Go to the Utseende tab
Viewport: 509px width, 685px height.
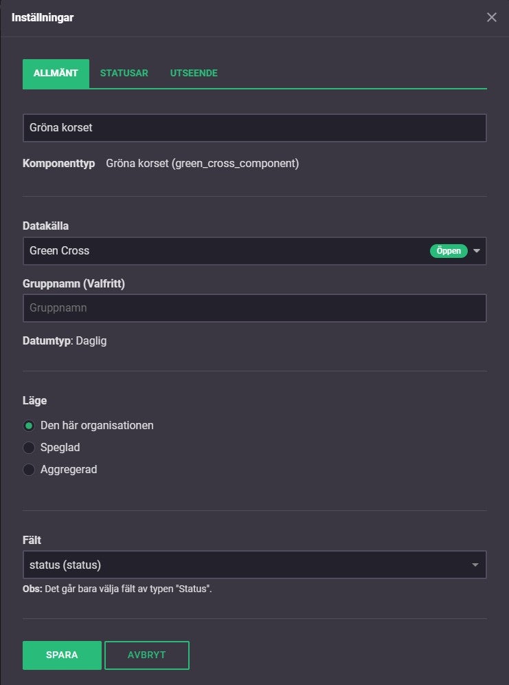click(x=194, y=74)
